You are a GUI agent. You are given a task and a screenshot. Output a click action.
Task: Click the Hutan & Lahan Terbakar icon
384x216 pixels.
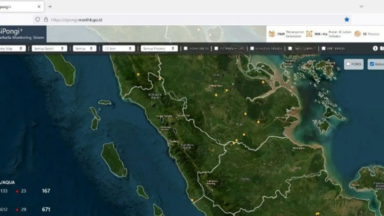[309, 34]
